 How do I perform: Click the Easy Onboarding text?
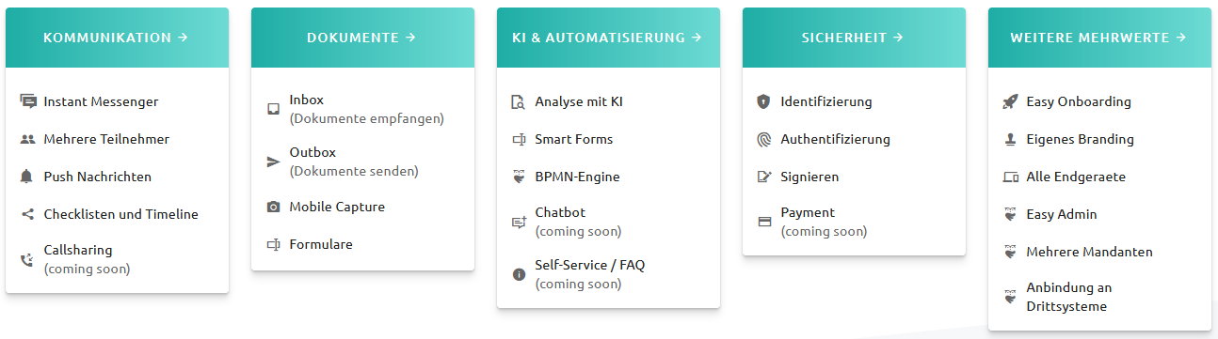pyautogui.click(x=1079, y=101)
